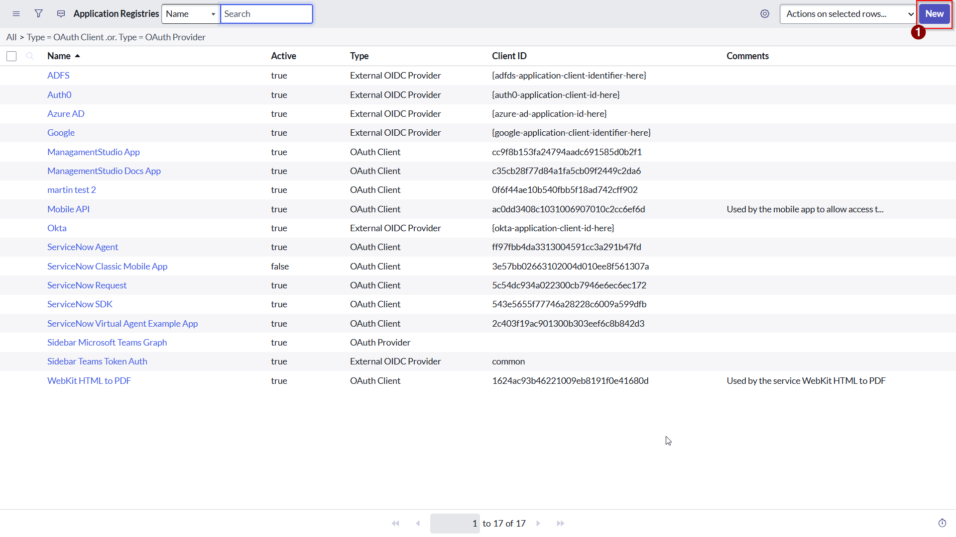Click the response time clock icon
This screenshot has width=956, height=537.
(x=942, y=523)
